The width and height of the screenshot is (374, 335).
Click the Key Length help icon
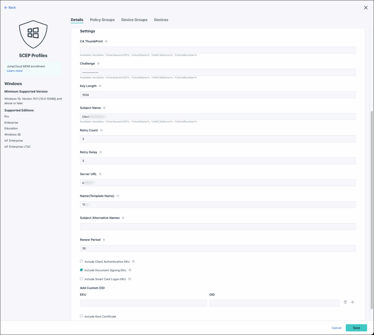[x=100, y=86]
